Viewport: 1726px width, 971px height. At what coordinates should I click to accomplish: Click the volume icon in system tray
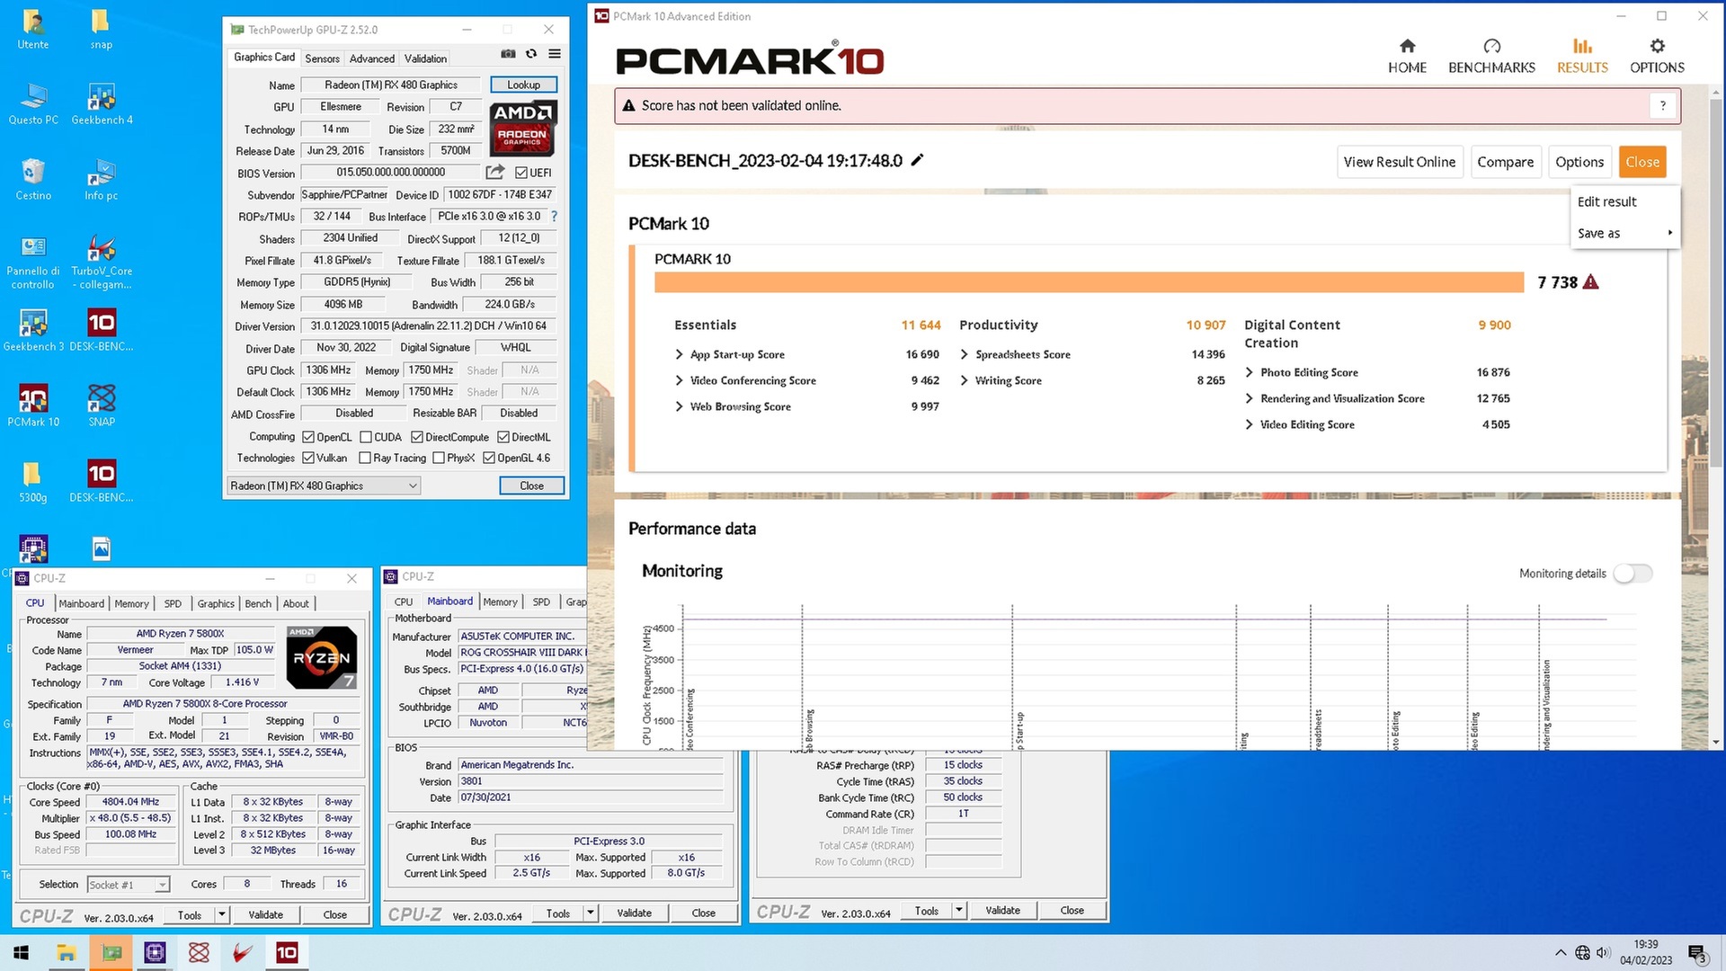[1604, 953]
